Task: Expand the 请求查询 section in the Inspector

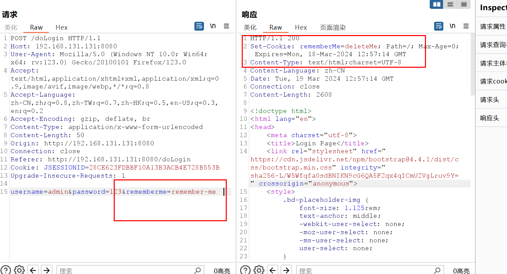Action: click(491, 45)
